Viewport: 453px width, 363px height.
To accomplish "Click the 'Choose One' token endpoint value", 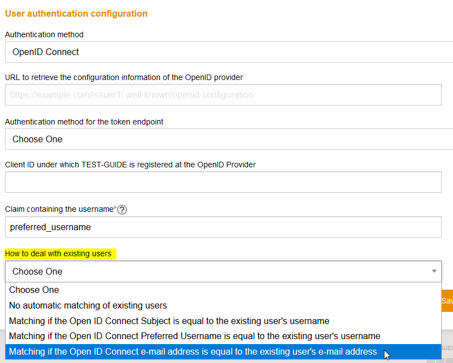I will tap(36, 139).
